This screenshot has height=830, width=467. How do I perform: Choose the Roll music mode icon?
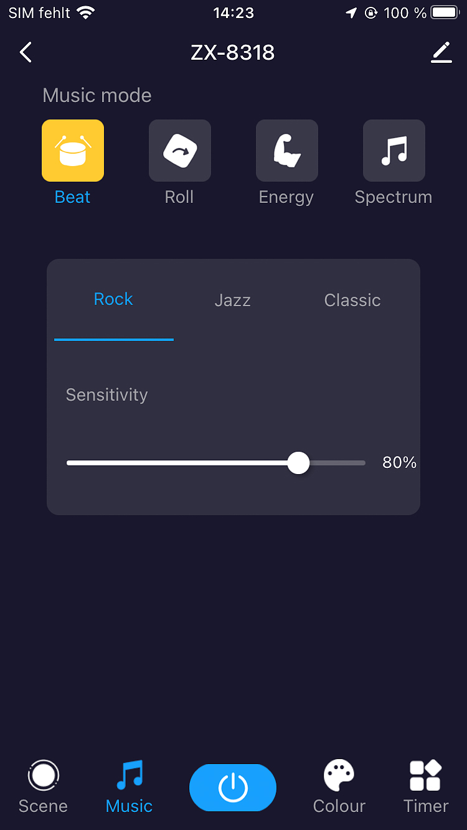coord(180,151)
